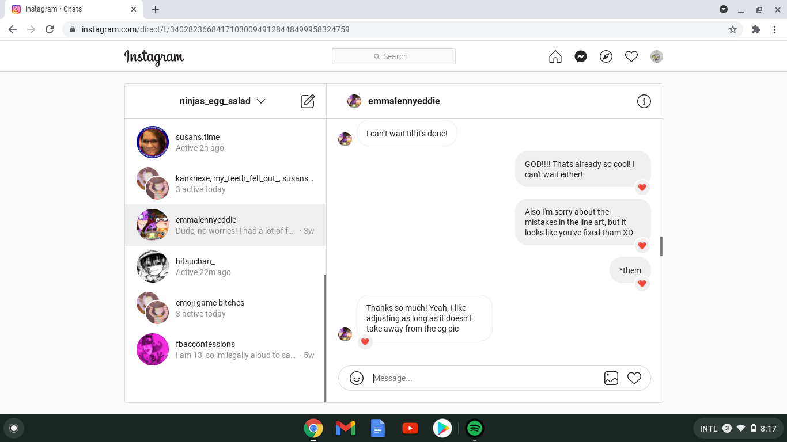
Task: Click heart reaction under "*them" message
Action: pyautogui.click(x=642, y=284)
